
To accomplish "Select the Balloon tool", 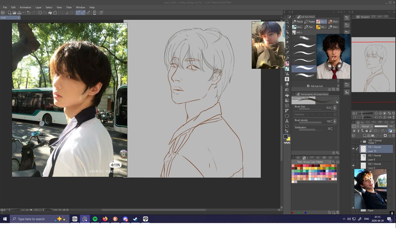I will 287,126.
